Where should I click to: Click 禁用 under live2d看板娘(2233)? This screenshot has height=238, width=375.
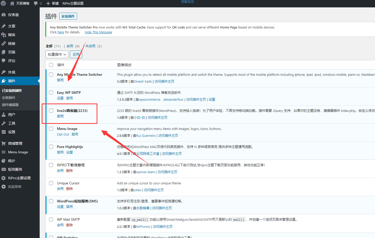(60, 116)
